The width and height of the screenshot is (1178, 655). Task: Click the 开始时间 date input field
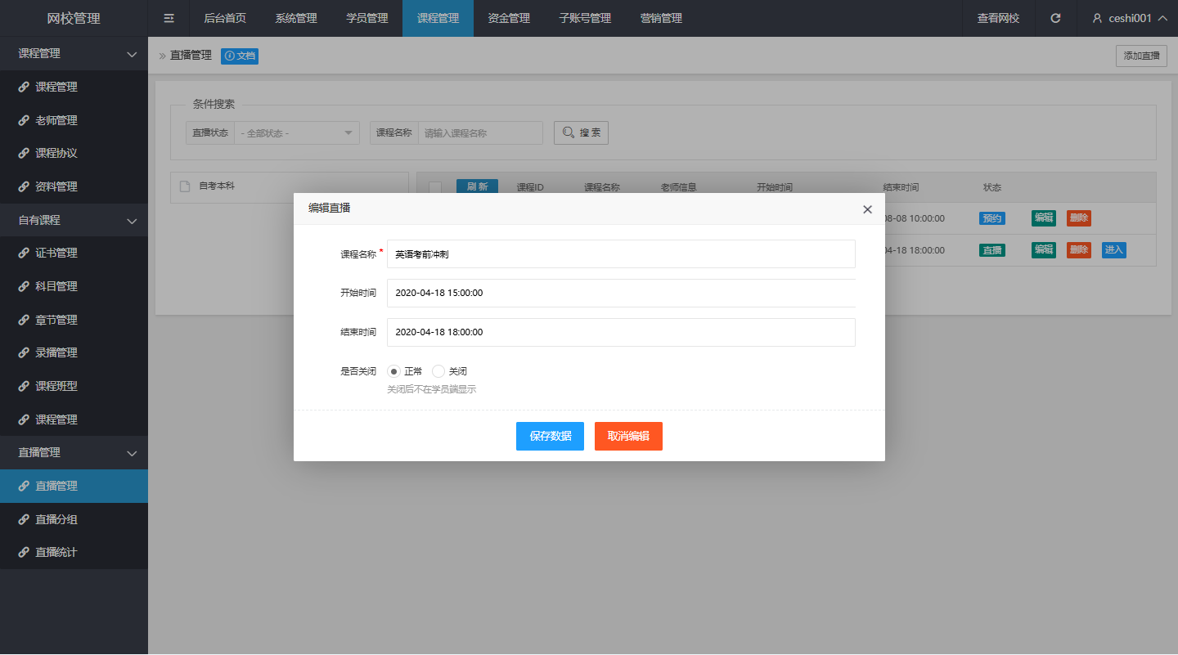pyautogui.click(x=621, y=293)
